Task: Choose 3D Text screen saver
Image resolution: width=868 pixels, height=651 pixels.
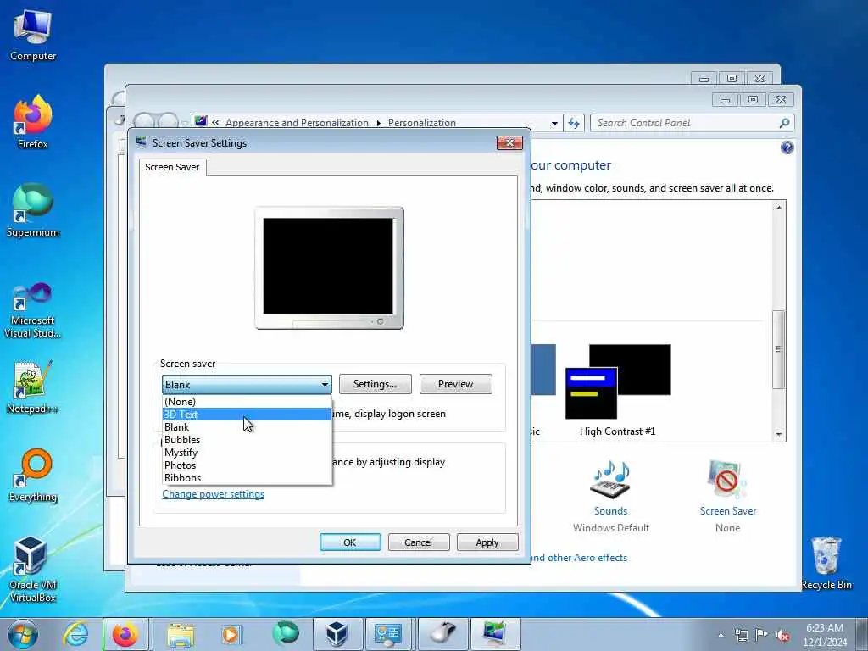Action: click(247, 414)
